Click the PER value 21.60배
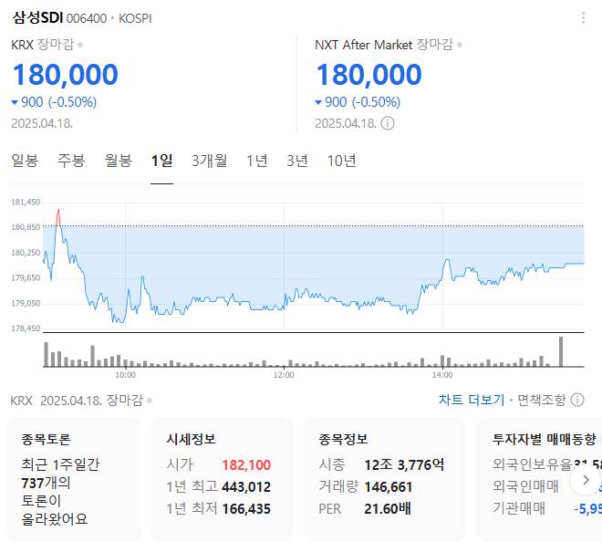The width and height of the screenshot is (602, 542). [x=388, y=508]
